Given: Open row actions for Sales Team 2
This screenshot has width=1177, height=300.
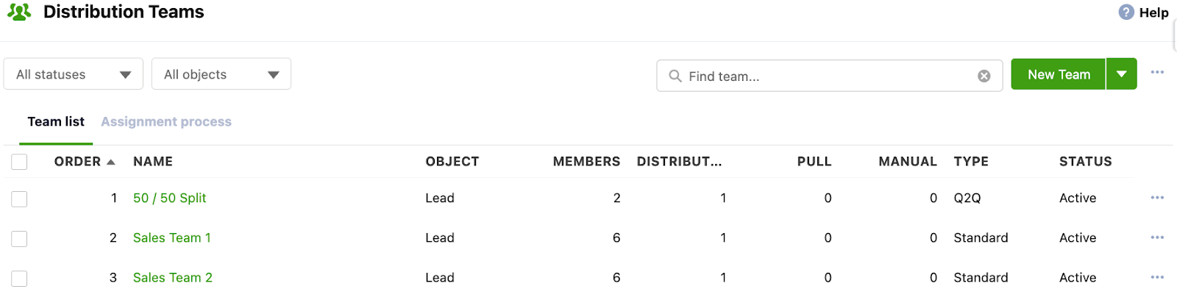Looking at the screenshot, I should tap(1157, 277).
